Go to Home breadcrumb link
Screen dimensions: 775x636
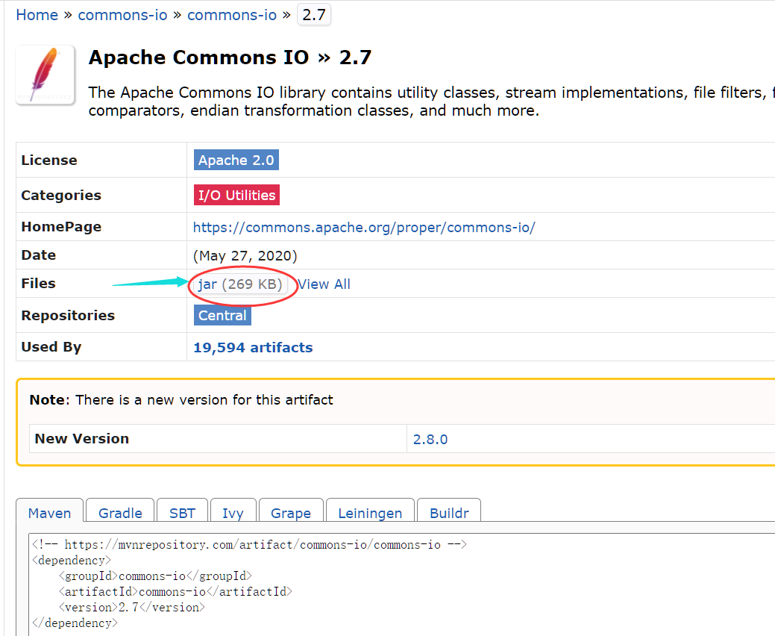point(37,15)
